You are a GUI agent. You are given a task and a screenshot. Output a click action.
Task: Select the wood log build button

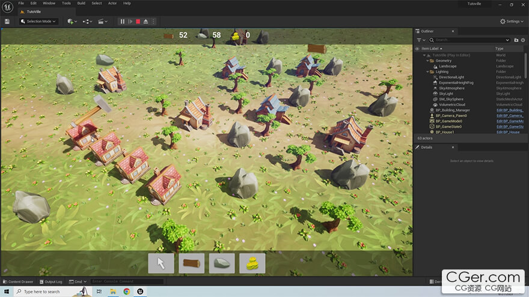191,263
